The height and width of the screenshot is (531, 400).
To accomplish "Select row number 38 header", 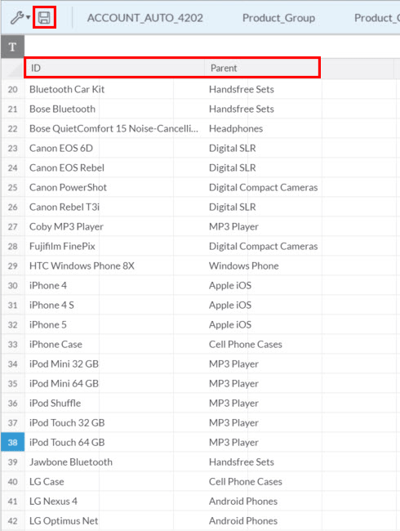I will click(12, 442).
